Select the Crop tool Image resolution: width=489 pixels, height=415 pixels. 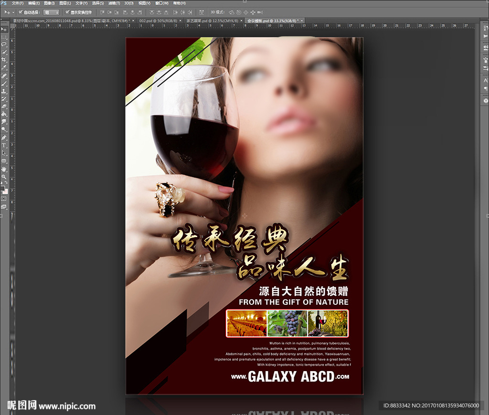pyautogui.click(x=4, y=59)
